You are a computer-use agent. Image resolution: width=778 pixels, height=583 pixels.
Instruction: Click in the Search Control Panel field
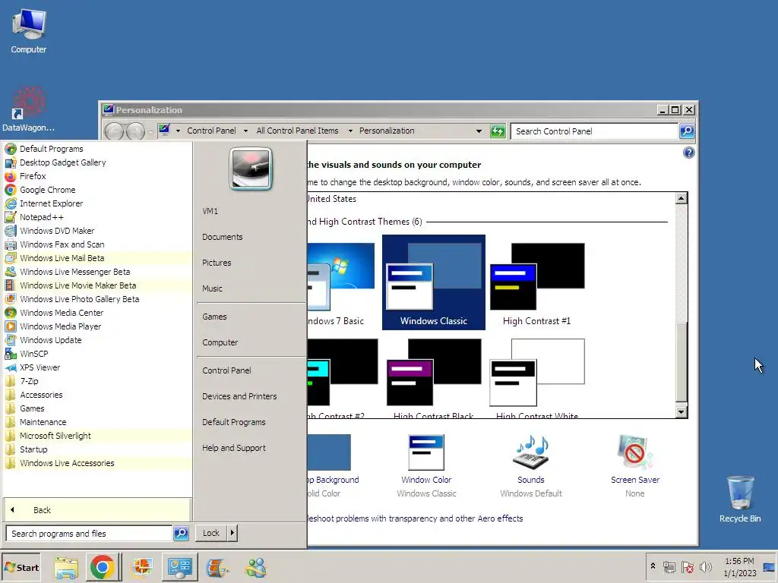click(x=594, y=131)
